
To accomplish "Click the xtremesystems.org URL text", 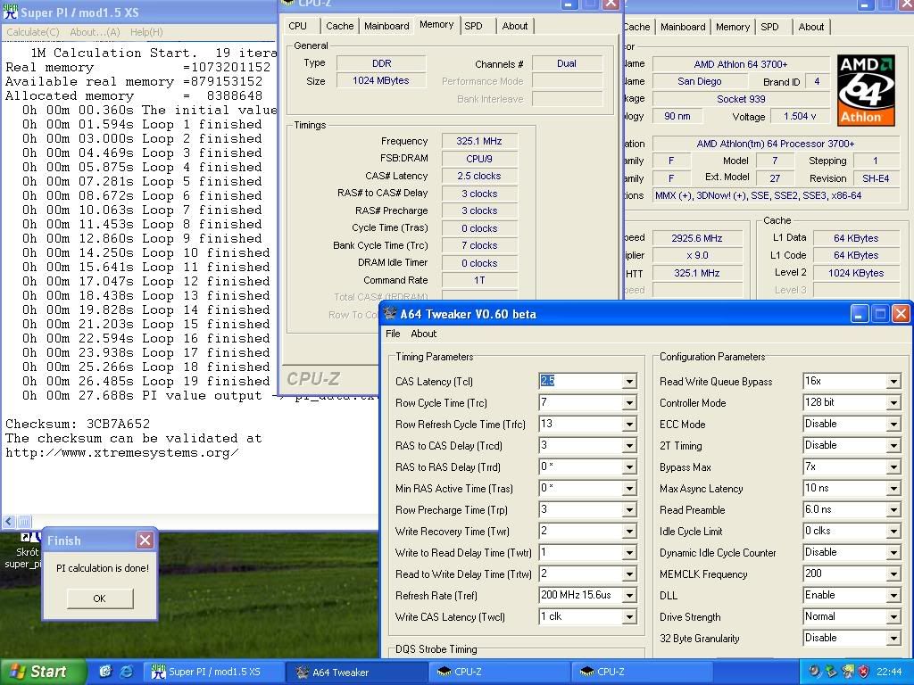I will click(121, 452).
